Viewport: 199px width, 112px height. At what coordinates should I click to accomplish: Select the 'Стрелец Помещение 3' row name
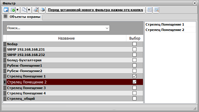pos(26,88)
